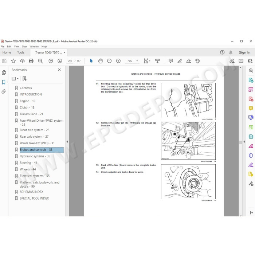255x255 pixels.
Task: Open the Find text magnifier
Action: click(40, 61)
